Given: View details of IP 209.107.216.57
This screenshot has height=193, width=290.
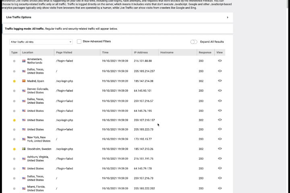Looking at the screenshot, I should tap(220, 101).
